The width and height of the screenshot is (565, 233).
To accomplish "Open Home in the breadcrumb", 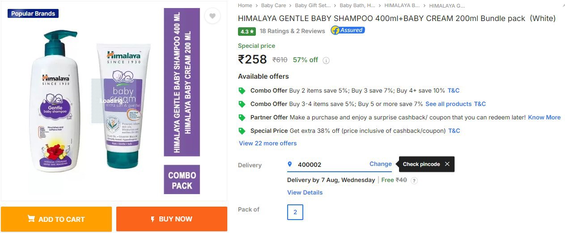I will [245, 6].
